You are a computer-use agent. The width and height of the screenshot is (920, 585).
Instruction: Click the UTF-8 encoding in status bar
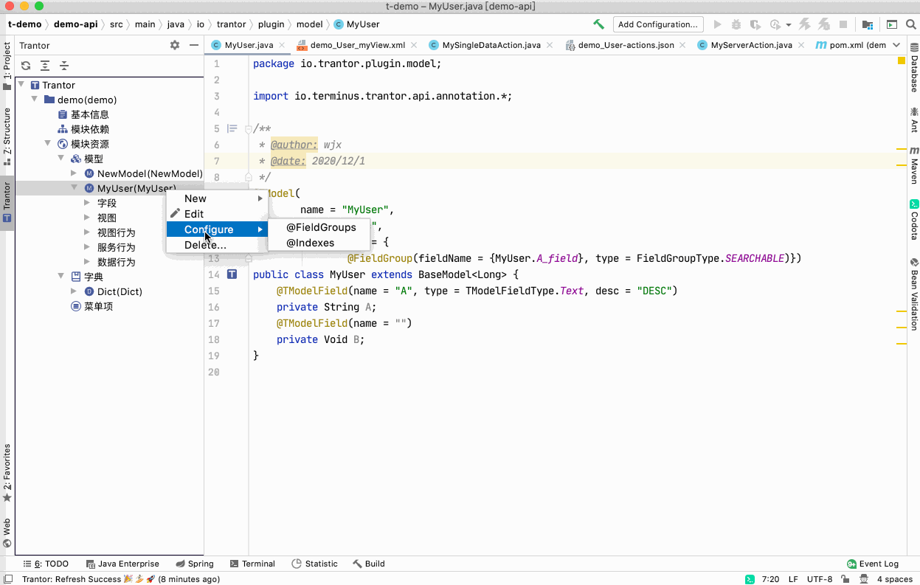(820, 579)
